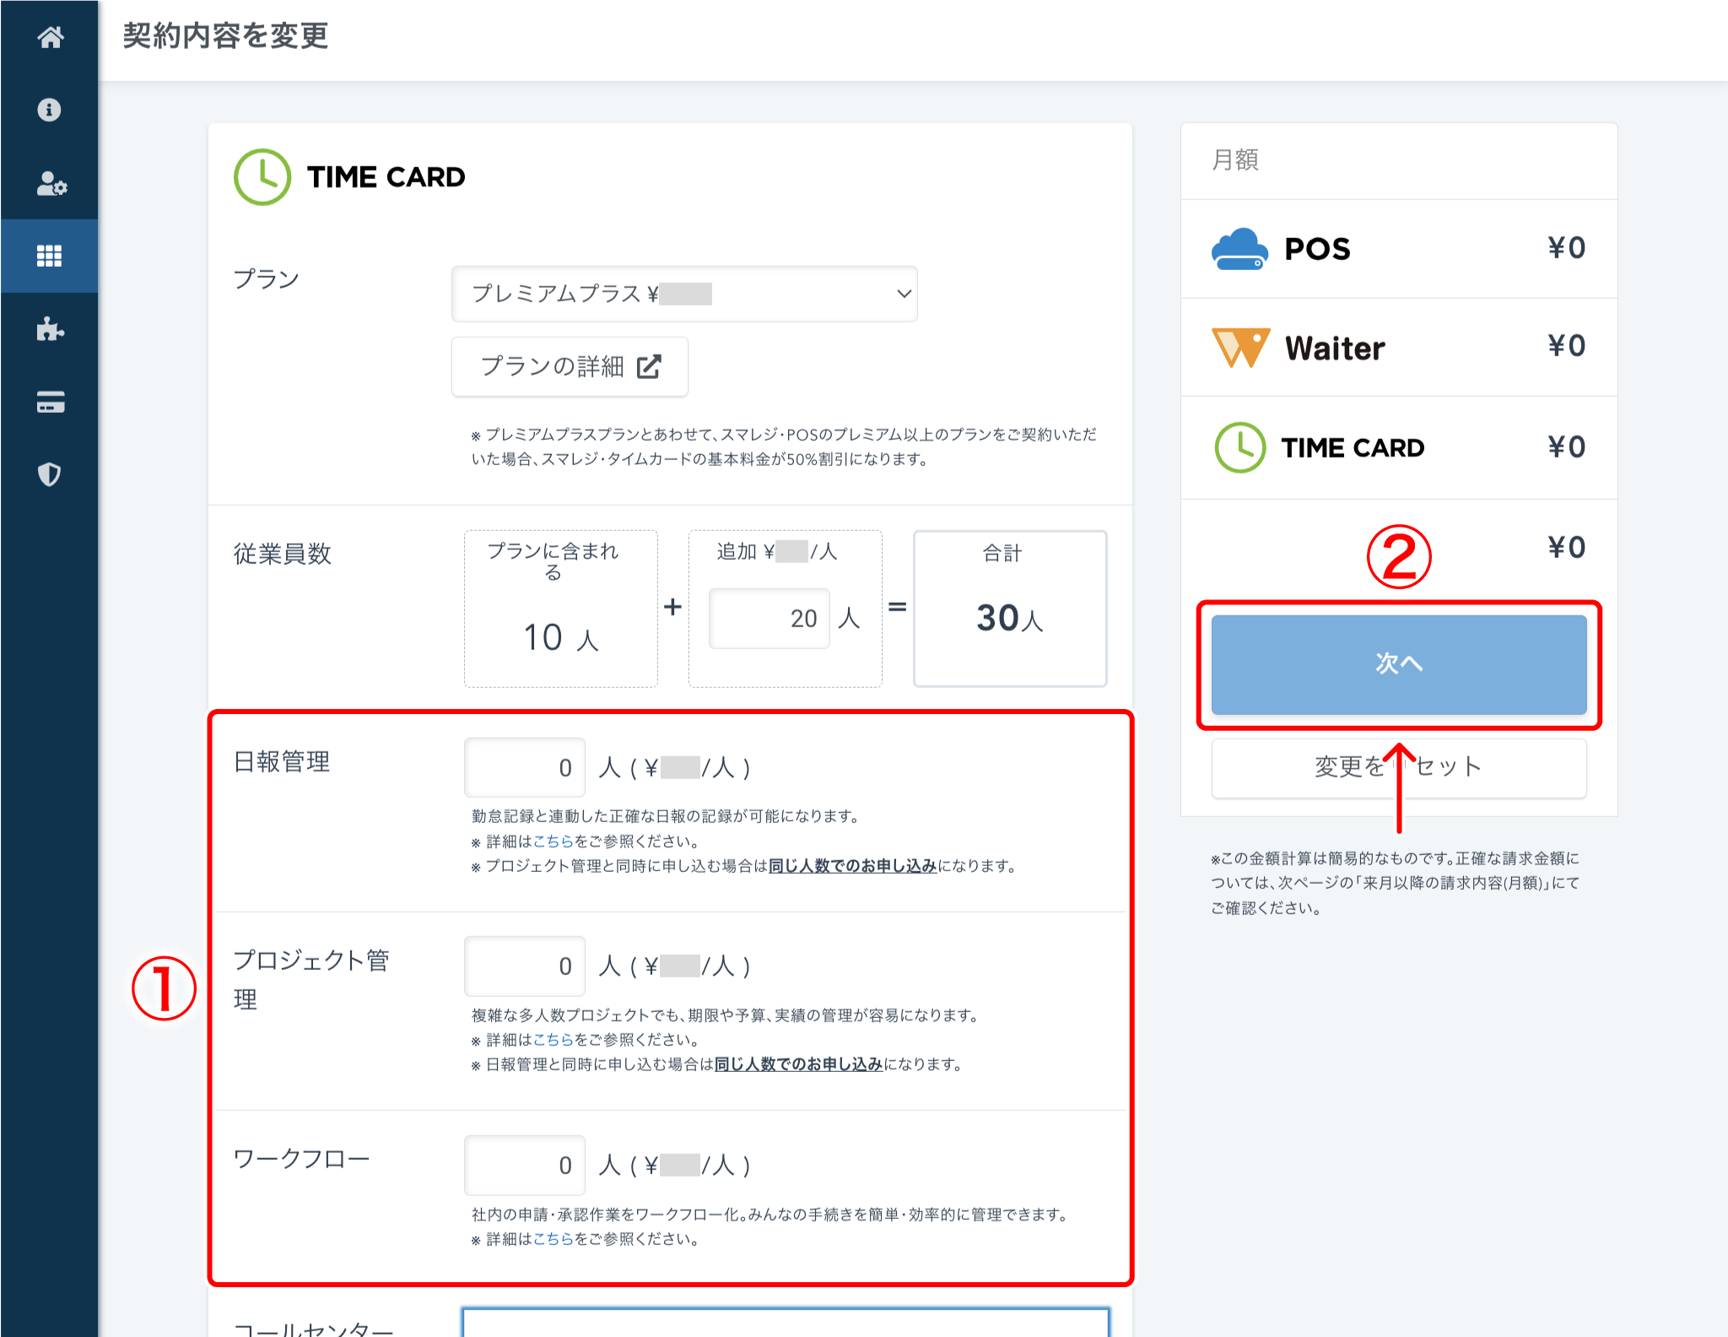
Task: Click the プロジェクト管理 headcount input field
Action: coord(524,966)
